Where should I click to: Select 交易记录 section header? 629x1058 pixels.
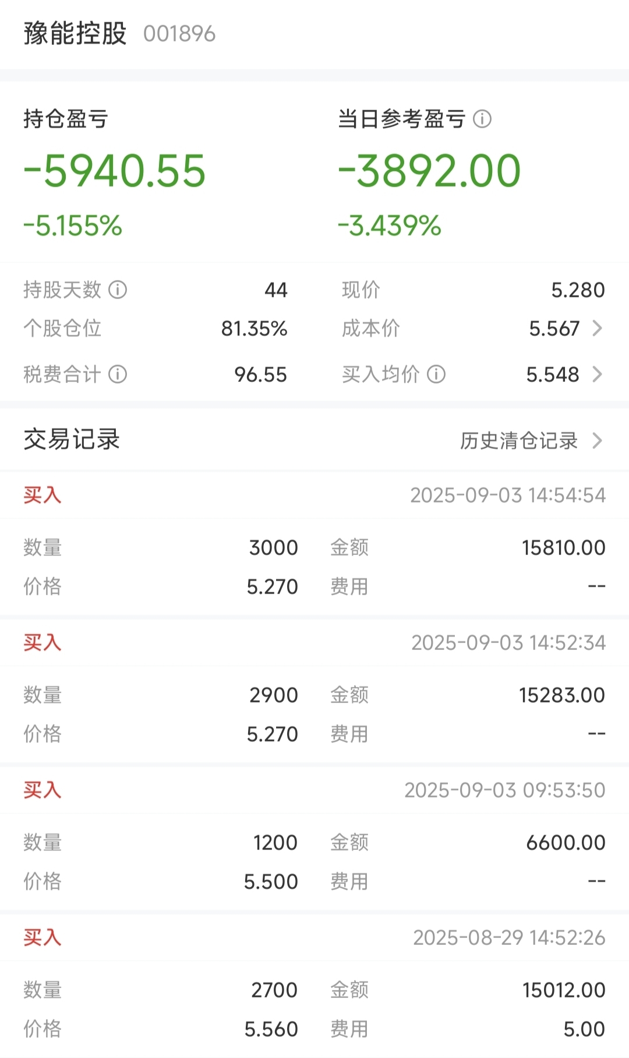[x=72, y=440]
